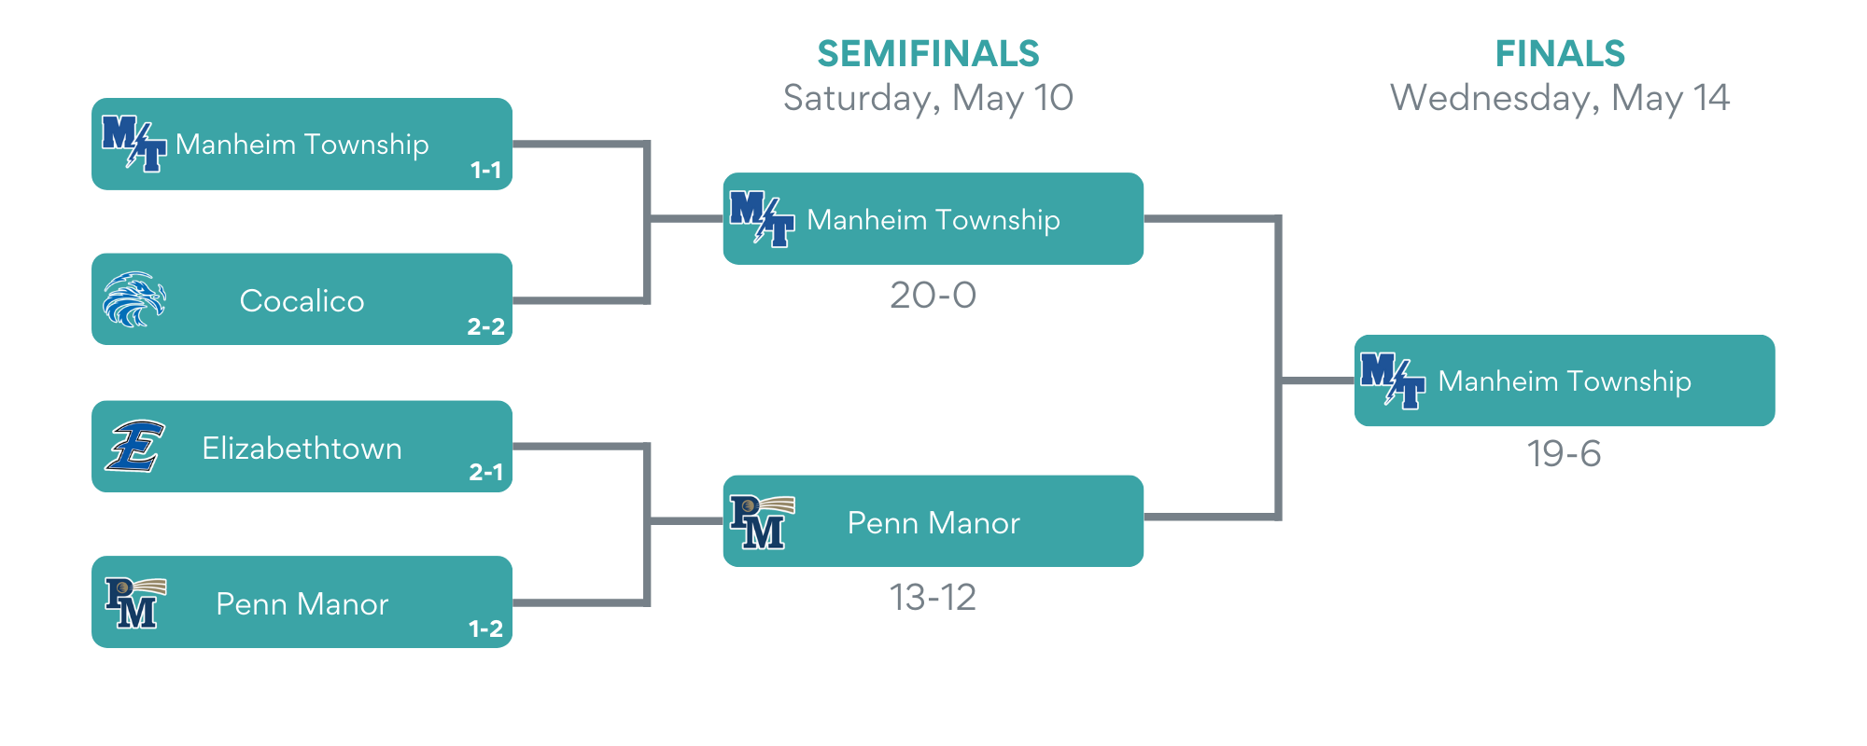This screenshot has height=746, width=1867.
Task: Click Manheim Township's 1-1 record
Action: pyautogui.click(x=485, y=170)
